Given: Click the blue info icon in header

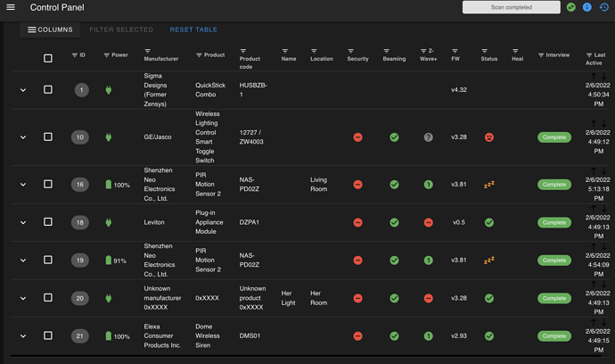Looking at the screenshot, I should [586, 7].
